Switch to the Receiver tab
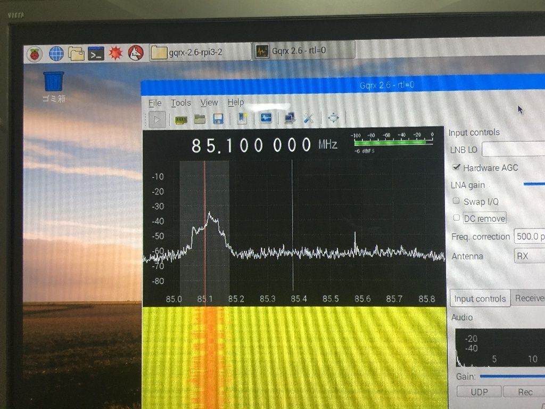The image size is (545, 409). point(529,298)
